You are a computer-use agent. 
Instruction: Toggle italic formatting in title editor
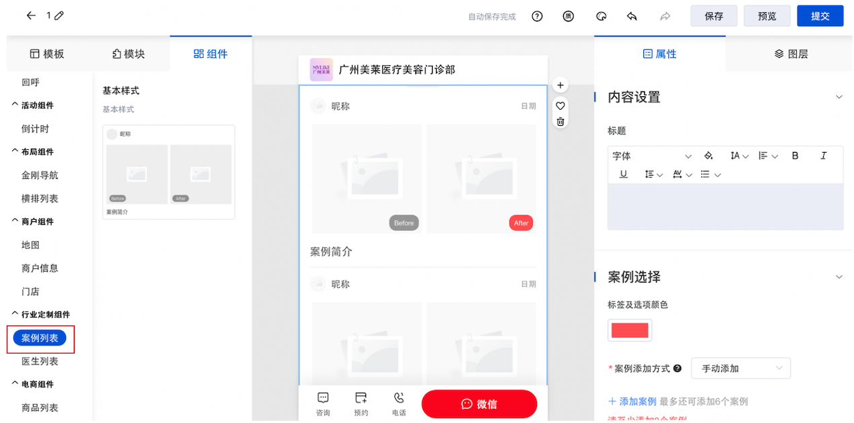[x=823, y=155]
